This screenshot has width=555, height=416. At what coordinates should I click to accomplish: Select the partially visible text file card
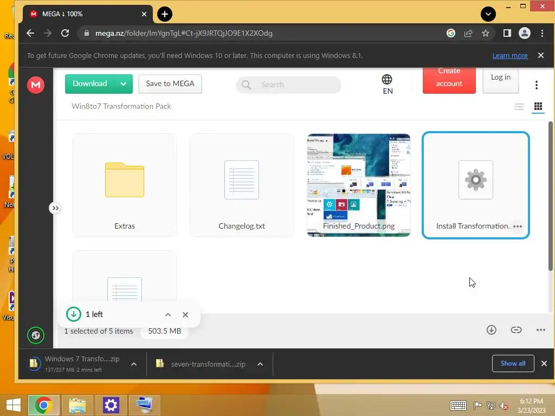[125, 276]
